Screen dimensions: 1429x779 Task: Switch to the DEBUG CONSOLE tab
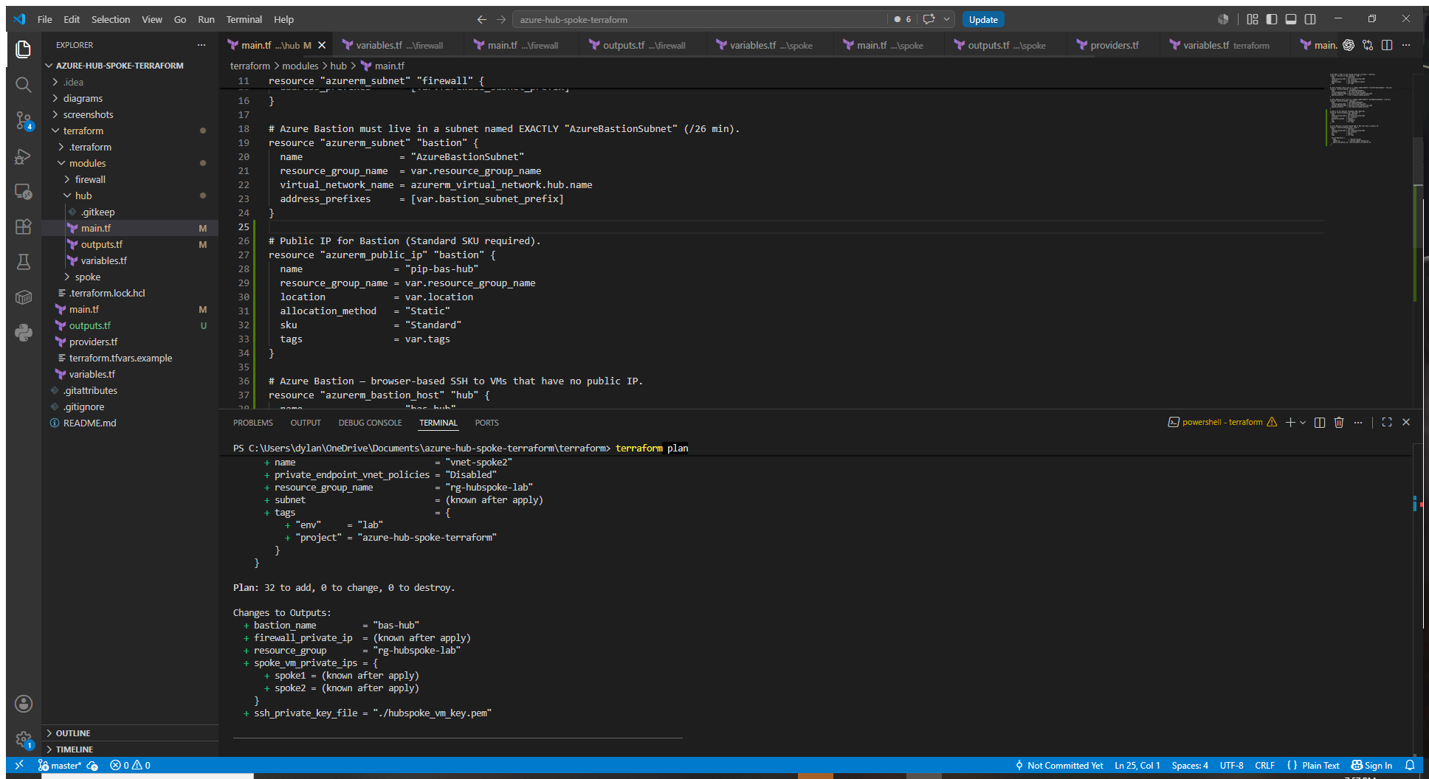click(370, 423)
